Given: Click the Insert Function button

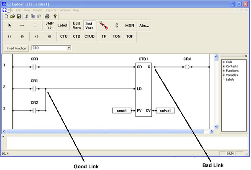Looking at the screenshot, I should [x=16, y=48].
